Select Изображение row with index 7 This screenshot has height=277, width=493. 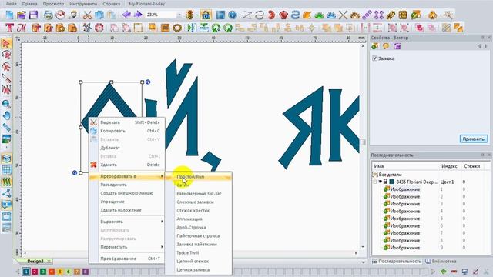coord(404,233)
